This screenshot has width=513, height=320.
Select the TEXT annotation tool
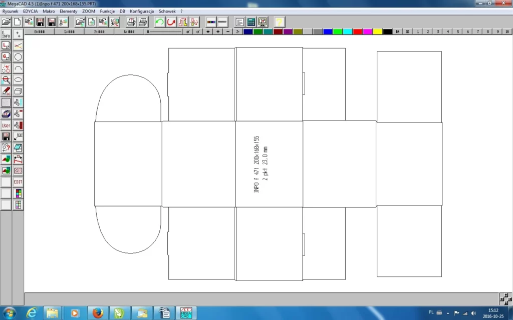18,136
